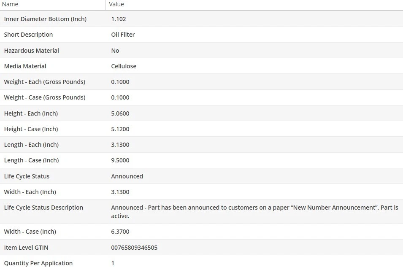Select the Quantity Per Application row label

point(38,263)
